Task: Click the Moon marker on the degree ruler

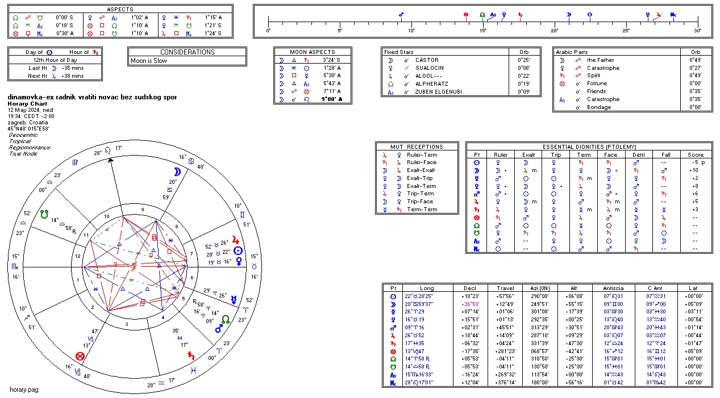Action: tap(568, 15)
